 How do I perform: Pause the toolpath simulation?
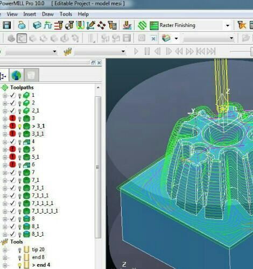click(147, 52)
